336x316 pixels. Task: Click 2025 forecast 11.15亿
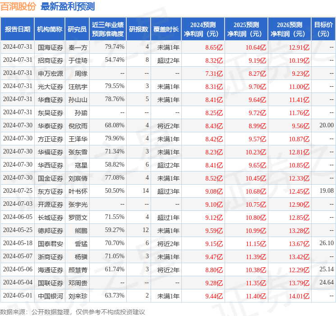[x=256, y=244]
